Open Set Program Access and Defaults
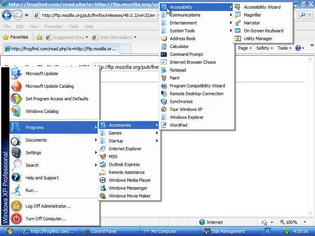The image size is (315, 236). [54, 99]
